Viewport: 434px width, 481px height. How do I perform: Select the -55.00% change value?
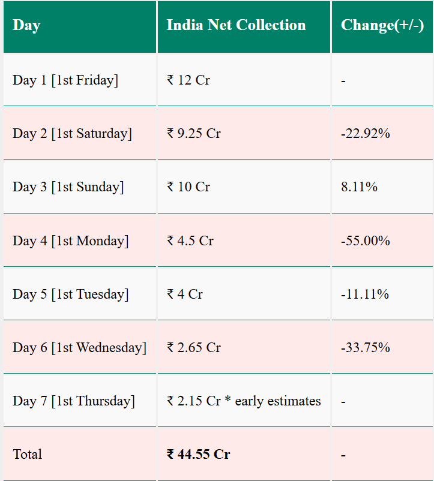[365, 241]
